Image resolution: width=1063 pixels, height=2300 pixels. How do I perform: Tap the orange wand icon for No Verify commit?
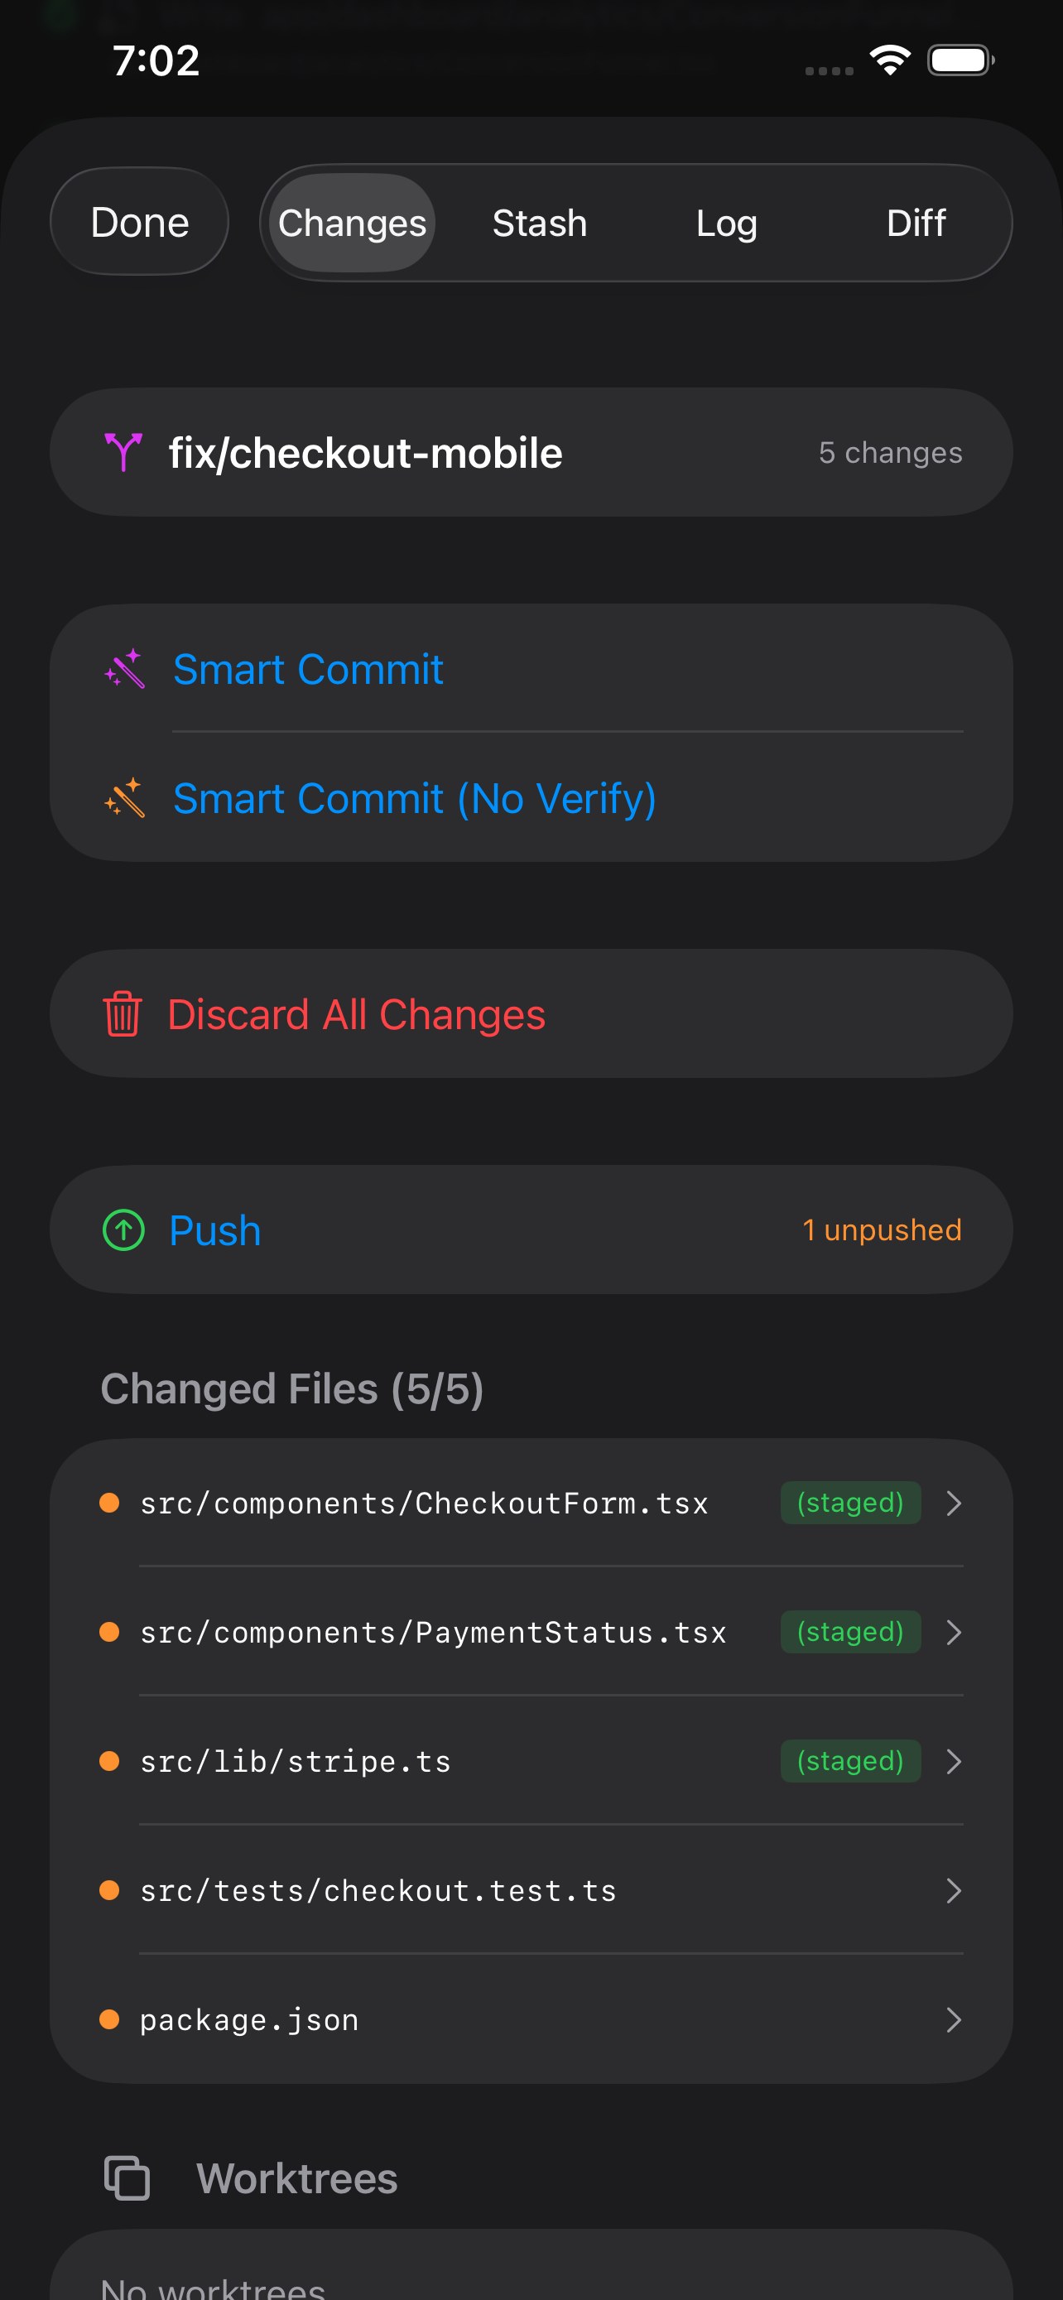tap(125, 797)
